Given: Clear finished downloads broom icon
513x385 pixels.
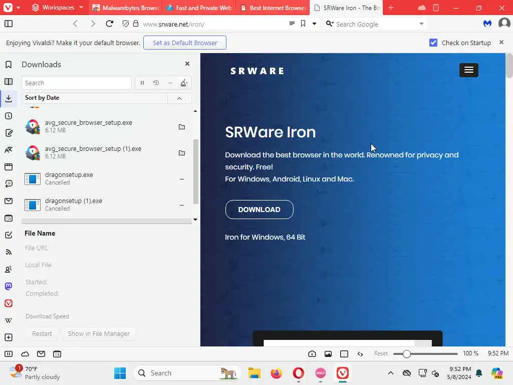Looking at the screenshot, I should [184, 83].
